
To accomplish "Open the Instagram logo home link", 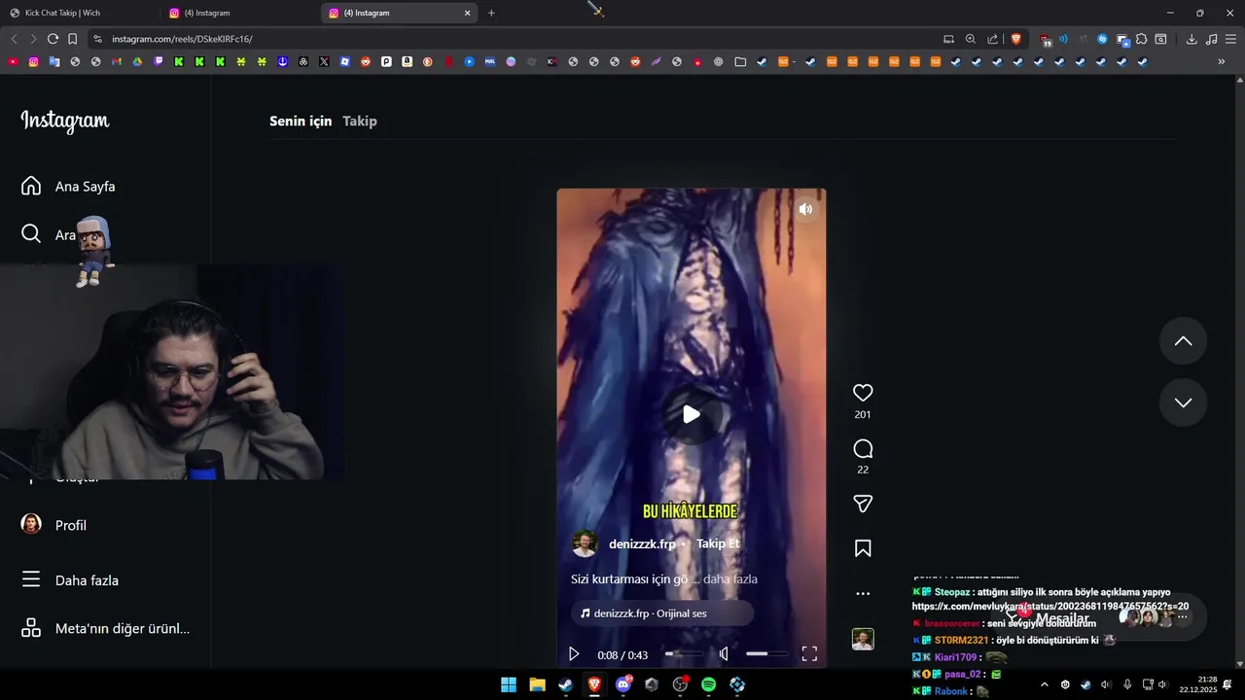I will (x=65, y=122).
